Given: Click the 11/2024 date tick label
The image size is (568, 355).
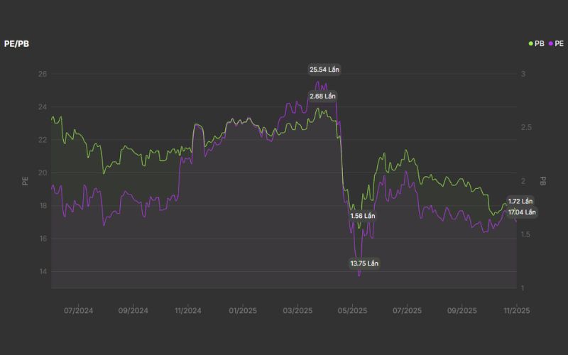Looking at the screenshot, I should point(187,310).
